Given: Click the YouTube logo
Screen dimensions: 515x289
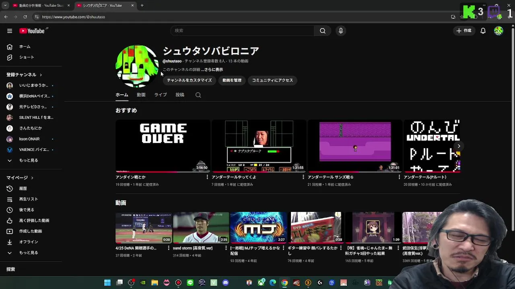Looking at the screenshot, I should point(32,31).
